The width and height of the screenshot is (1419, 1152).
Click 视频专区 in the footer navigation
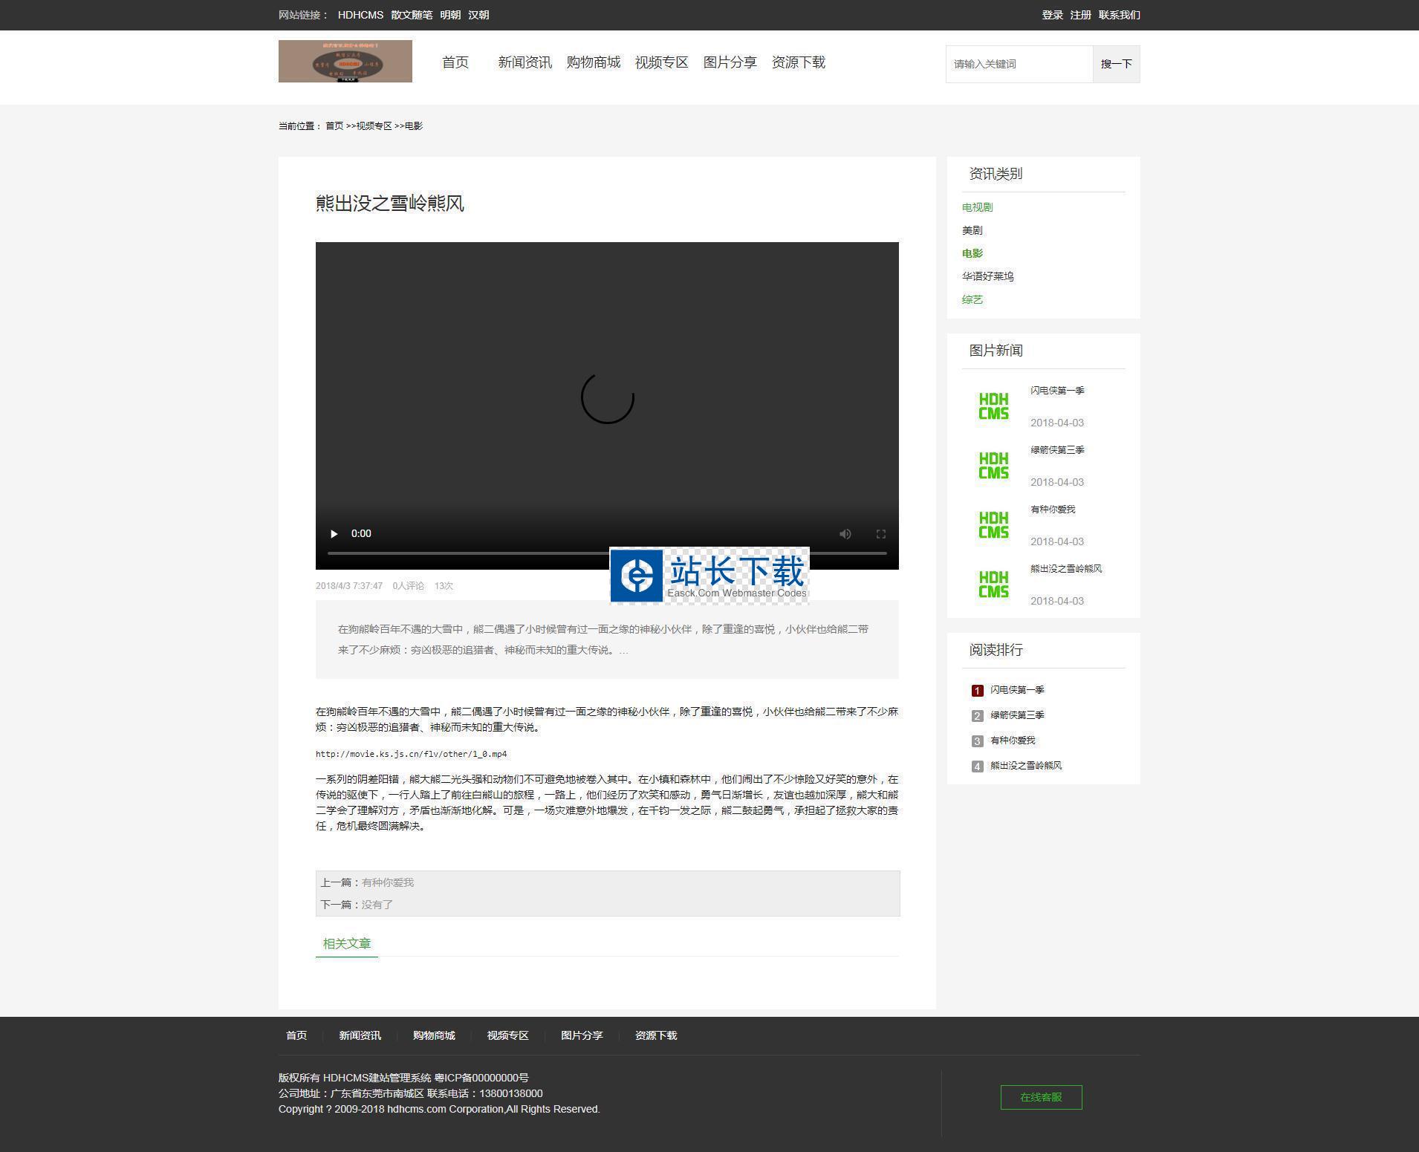click(x=507, y=1035)
